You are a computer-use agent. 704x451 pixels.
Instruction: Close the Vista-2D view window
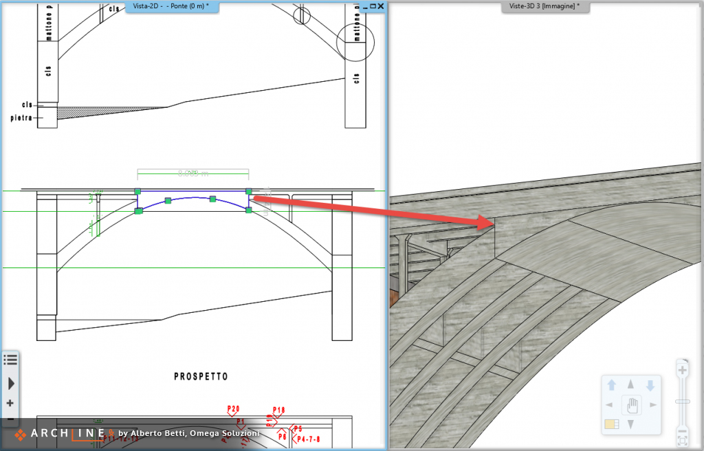tap(381, 6)
